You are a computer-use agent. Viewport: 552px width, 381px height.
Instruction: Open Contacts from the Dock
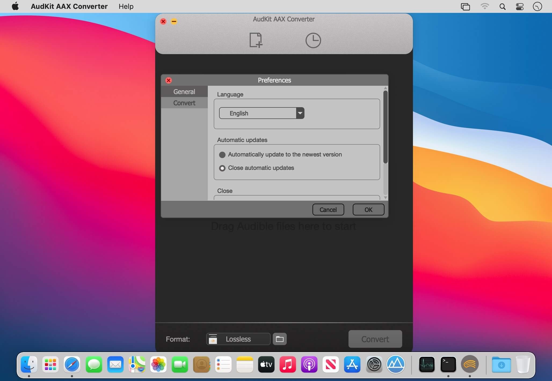pos(201,364)
